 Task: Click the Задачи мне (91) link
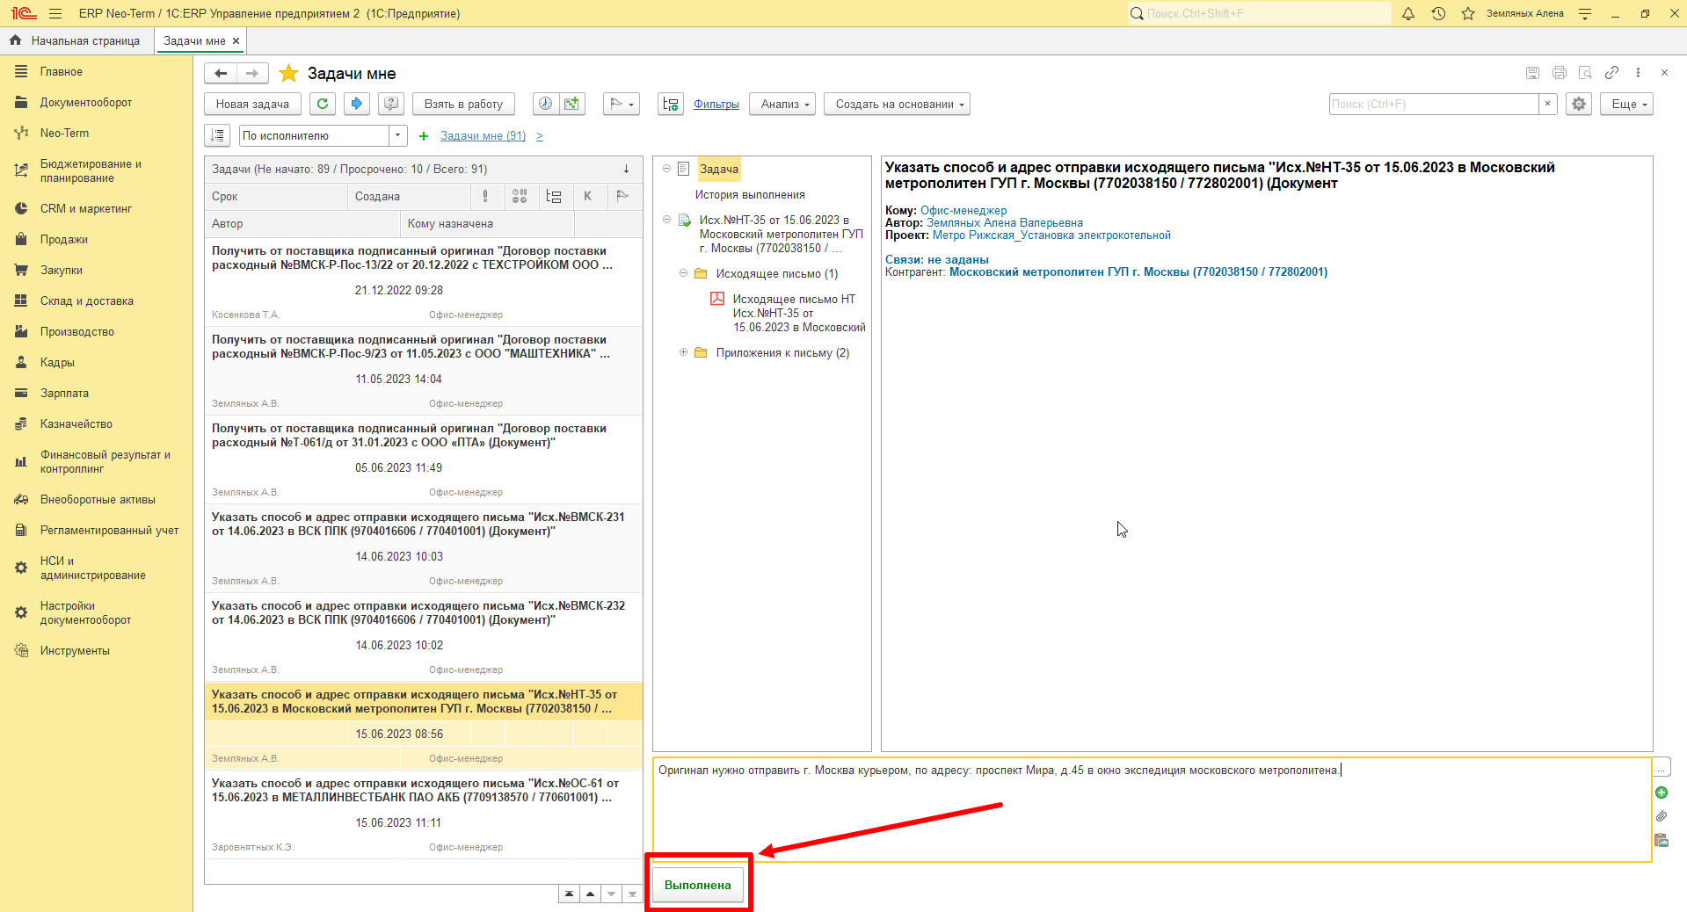coord(483,135)
